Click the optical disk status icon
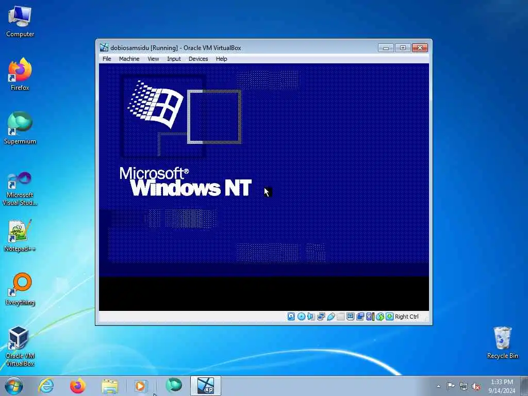The width and height of the screenshot is (528, 396). coord(301,317)
